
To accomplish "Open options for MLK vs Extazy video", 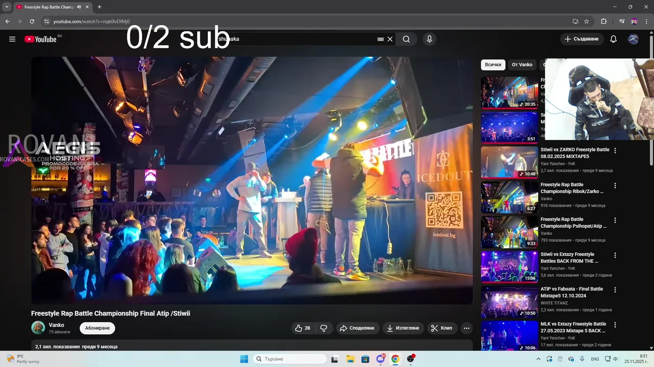I will pos(615,325).
